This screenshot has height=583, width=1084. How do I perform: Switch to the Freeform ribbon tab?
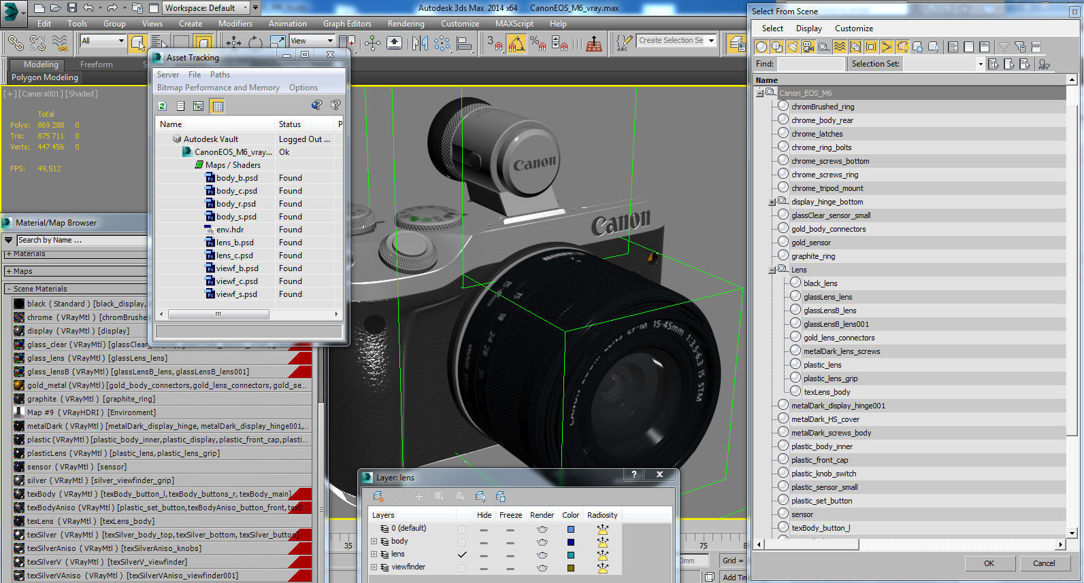pyautogui.click(x=97, y=65)
